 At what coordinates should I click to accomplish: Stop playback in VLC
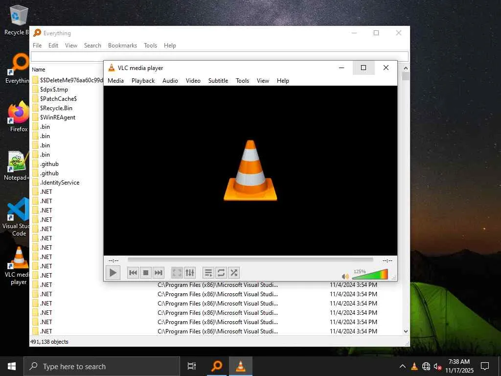146,273
